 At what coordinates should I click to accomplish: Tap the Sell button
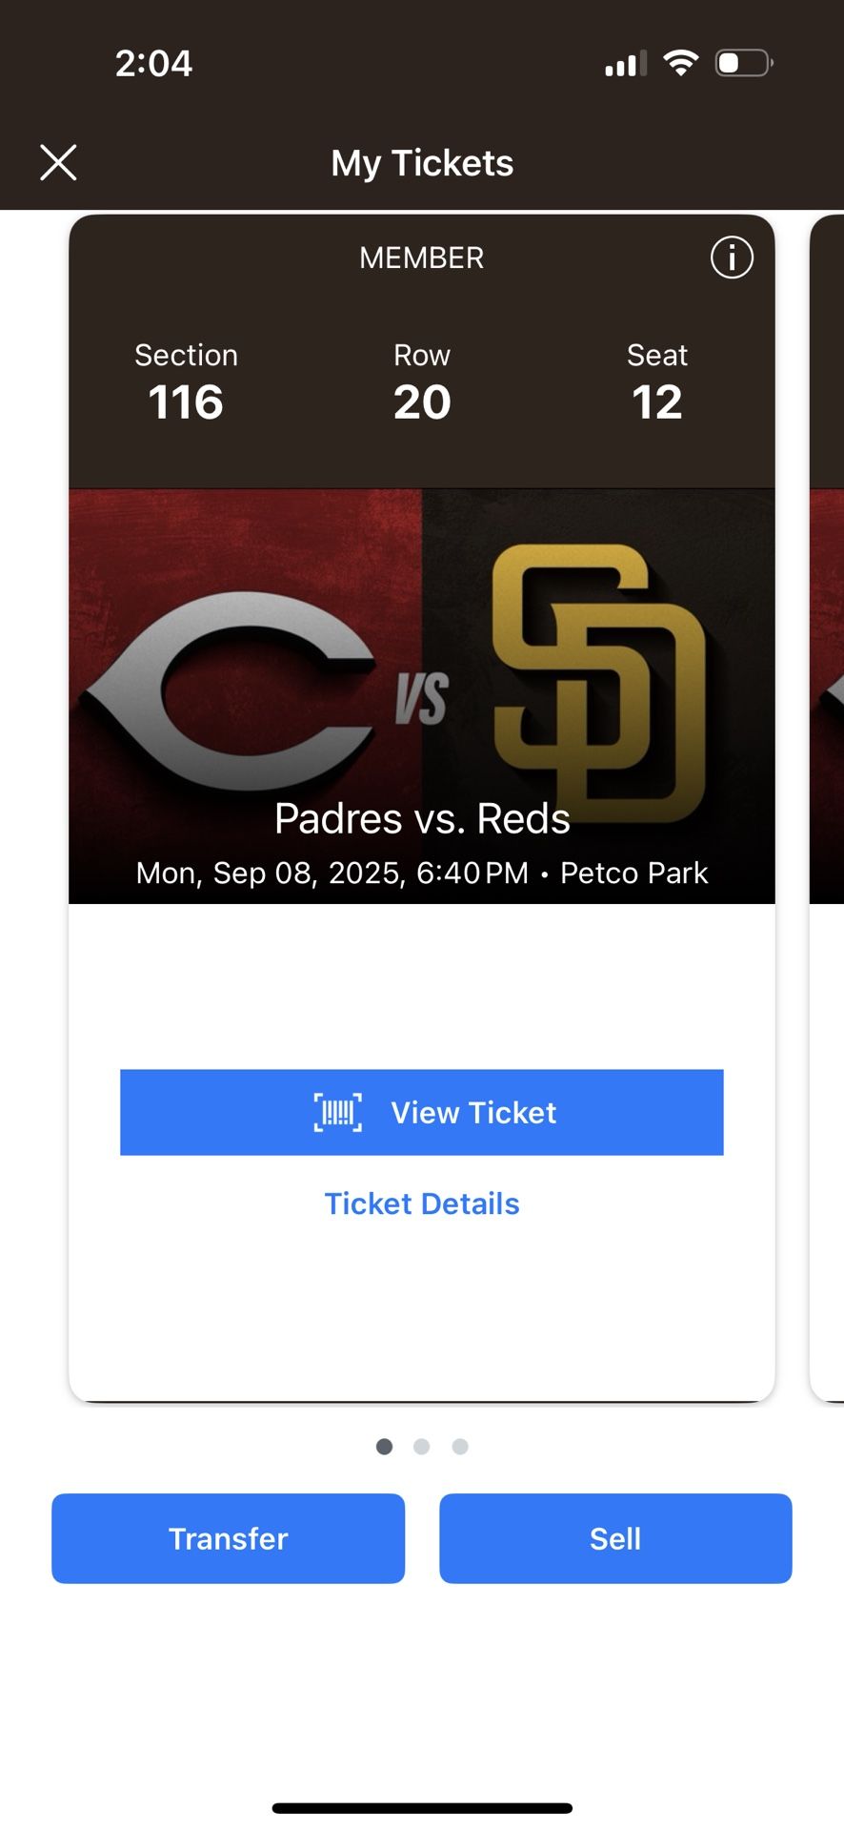point(615,1538)
